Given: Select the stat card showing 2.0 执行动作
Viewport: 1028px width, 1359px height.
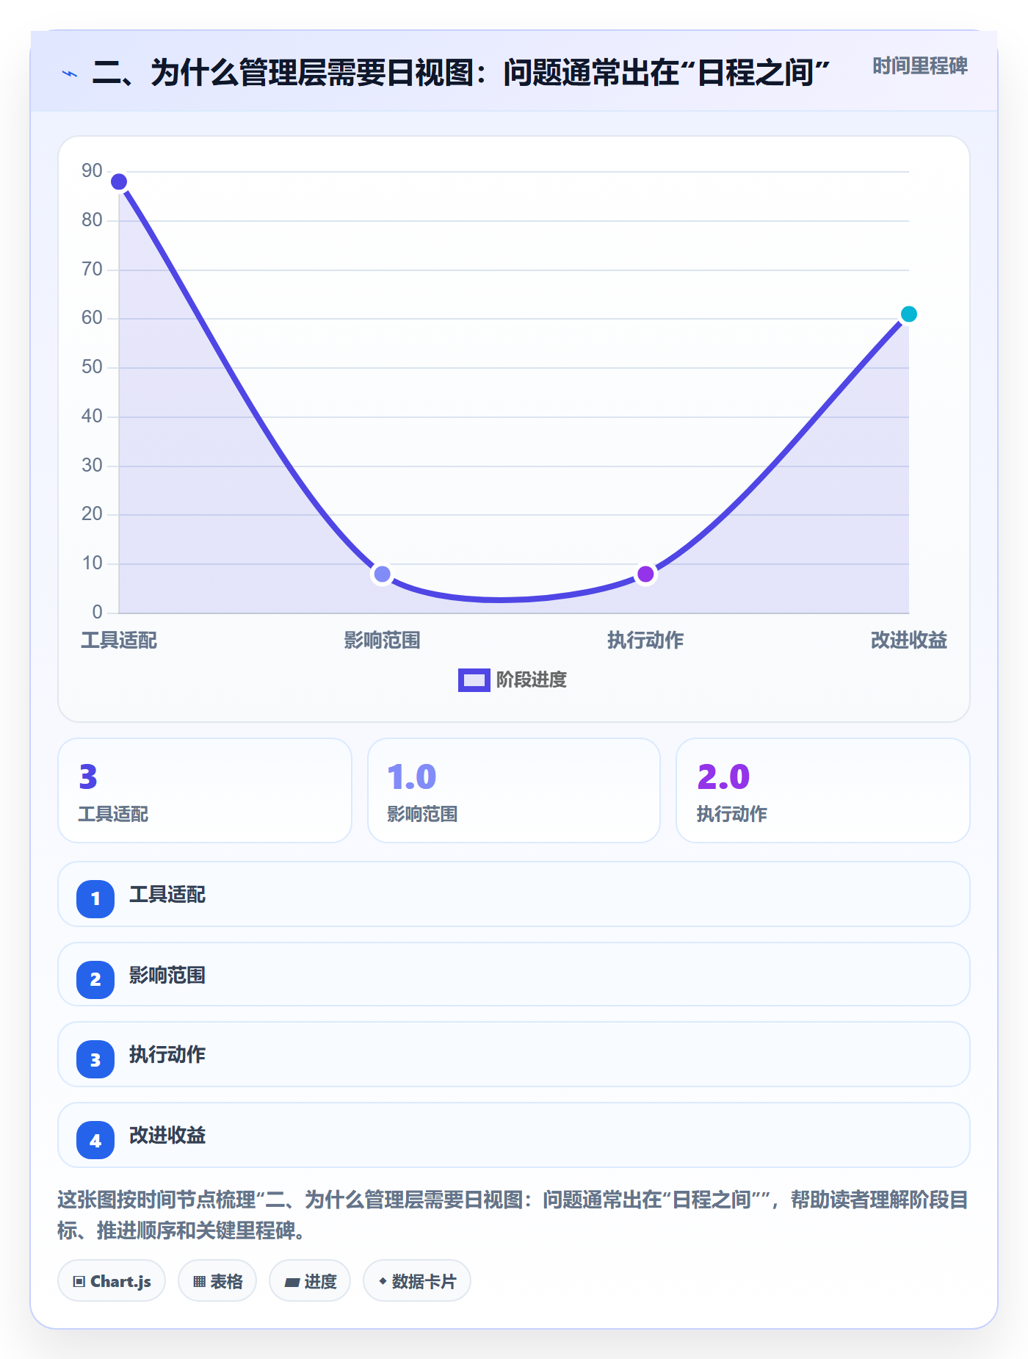Looking at the screenshot, I should point(823,790).
